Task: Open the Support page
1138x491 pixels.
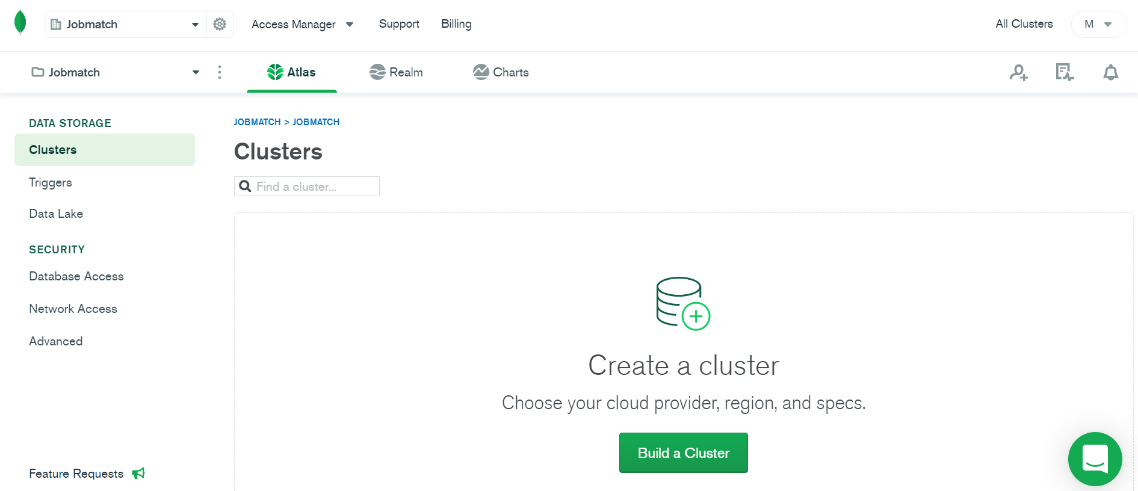Action: pos(399,24)
